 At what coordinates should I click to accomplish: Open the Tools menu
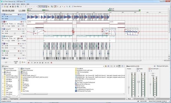coord(18,4)
